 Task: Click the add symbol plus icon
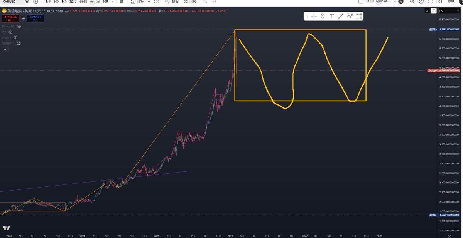[35, 2]
